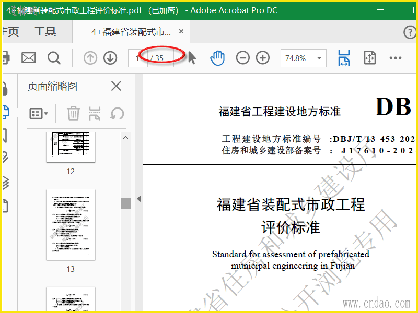Image resolution: width=418 pixels, height=313 pixels.
Task: Select page 13 thumbnail
Action: (71, 225)
